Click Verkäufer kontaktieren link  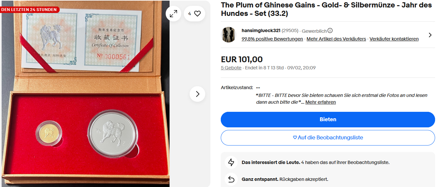coord(394,39)
